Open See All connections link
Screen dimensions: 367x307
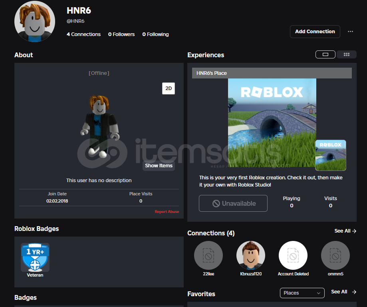tap(345, 231)
